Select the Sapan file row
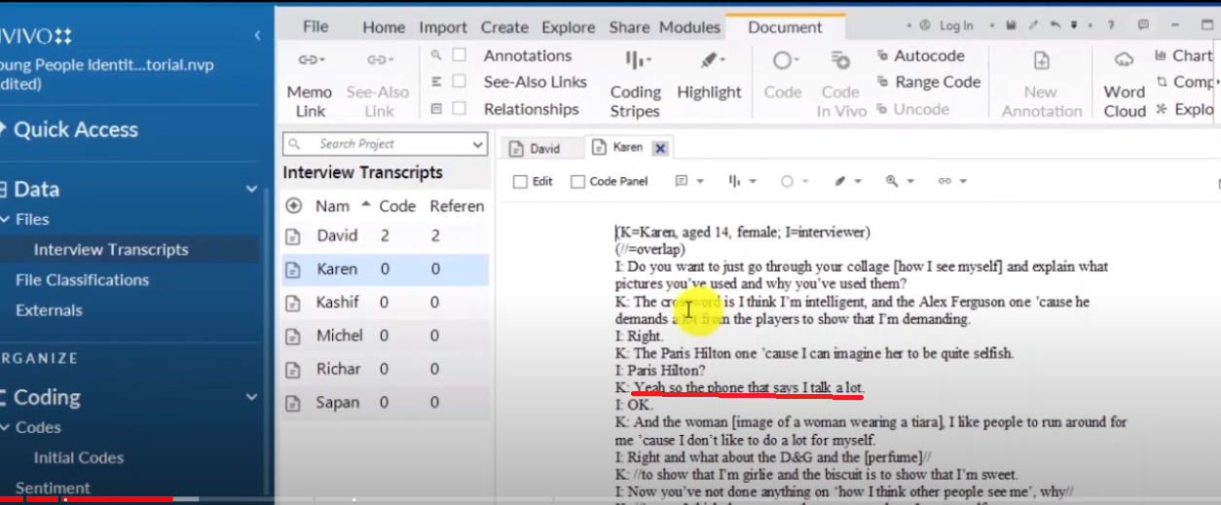 pyautogui.click(x=385, y=402)
